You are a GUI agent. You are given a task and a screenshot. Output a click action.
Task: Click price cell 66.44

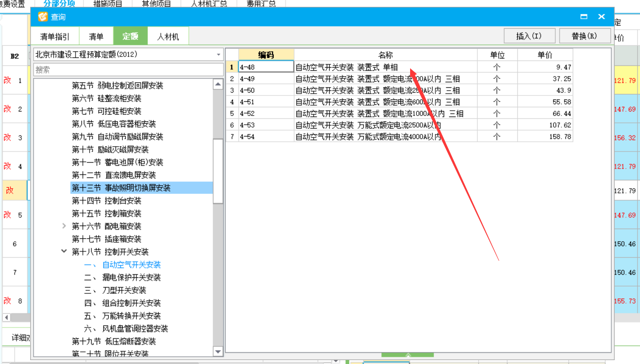545,114
